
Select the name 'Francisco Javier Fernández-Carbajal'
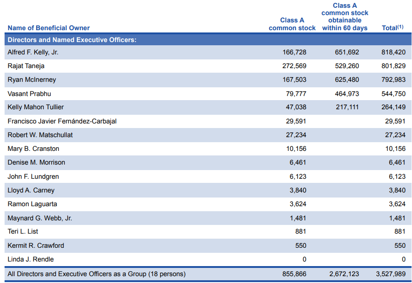click(62, 121)
